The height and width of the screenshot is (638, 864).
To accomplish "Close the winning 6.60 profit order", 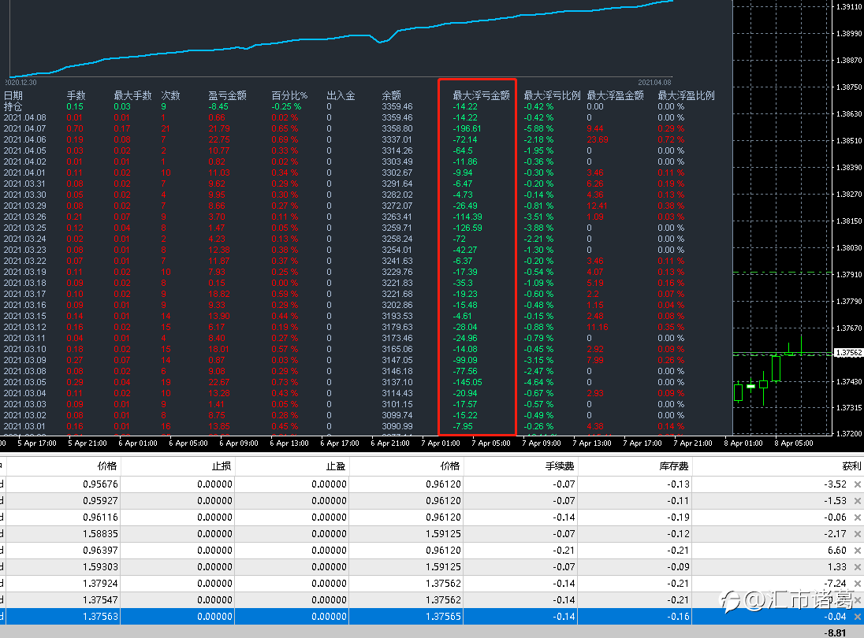I will pos(858,551).
